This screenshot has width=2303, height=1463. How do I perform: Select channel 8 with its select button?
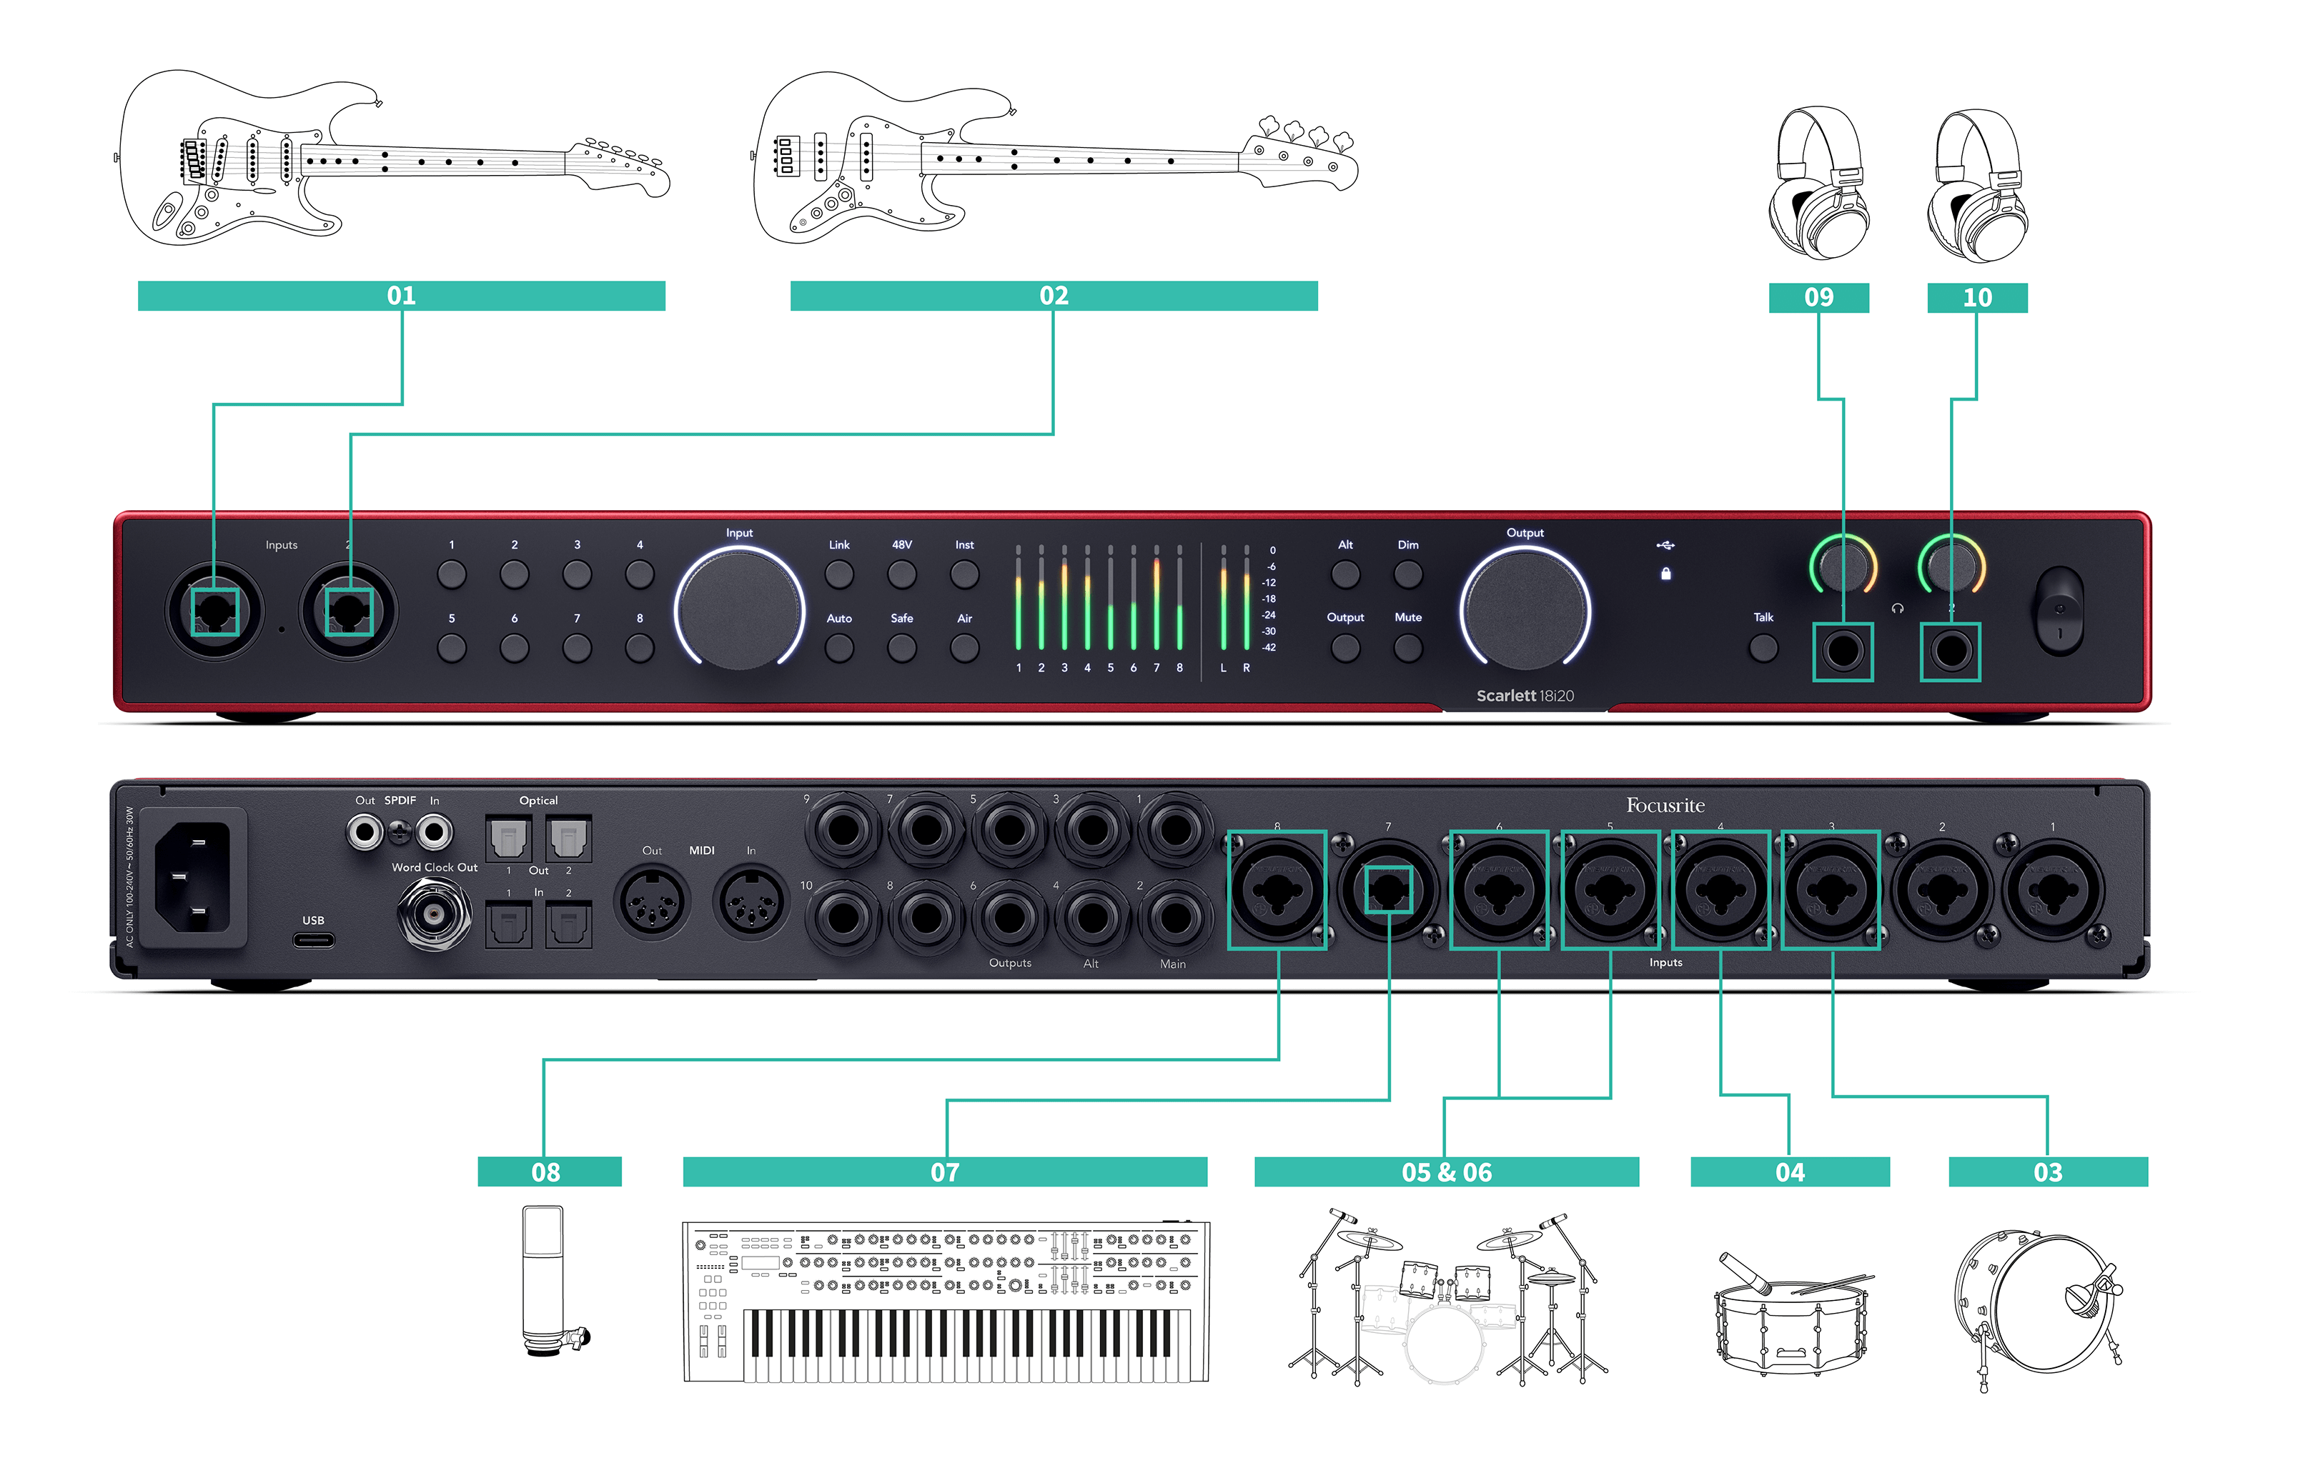point(639,648)
